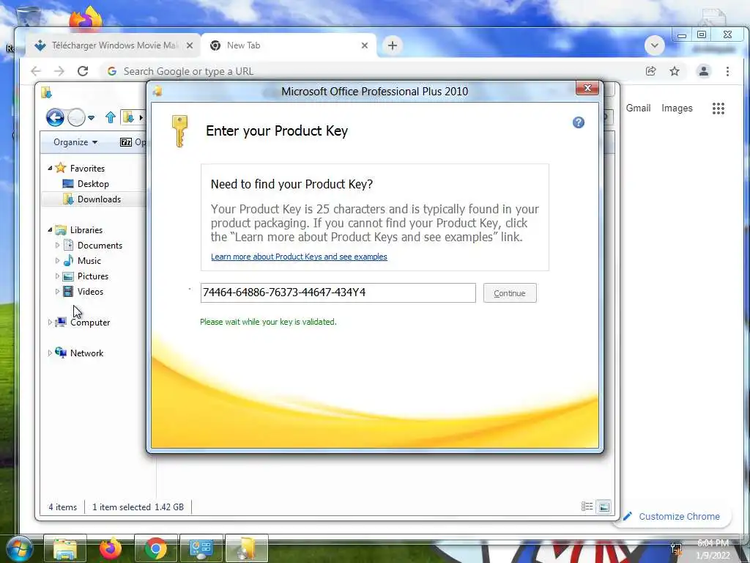The image size is (750, 563).
Task: Close the Télécharger Windows Movie Maker tab
Action: tap(190, 45)
